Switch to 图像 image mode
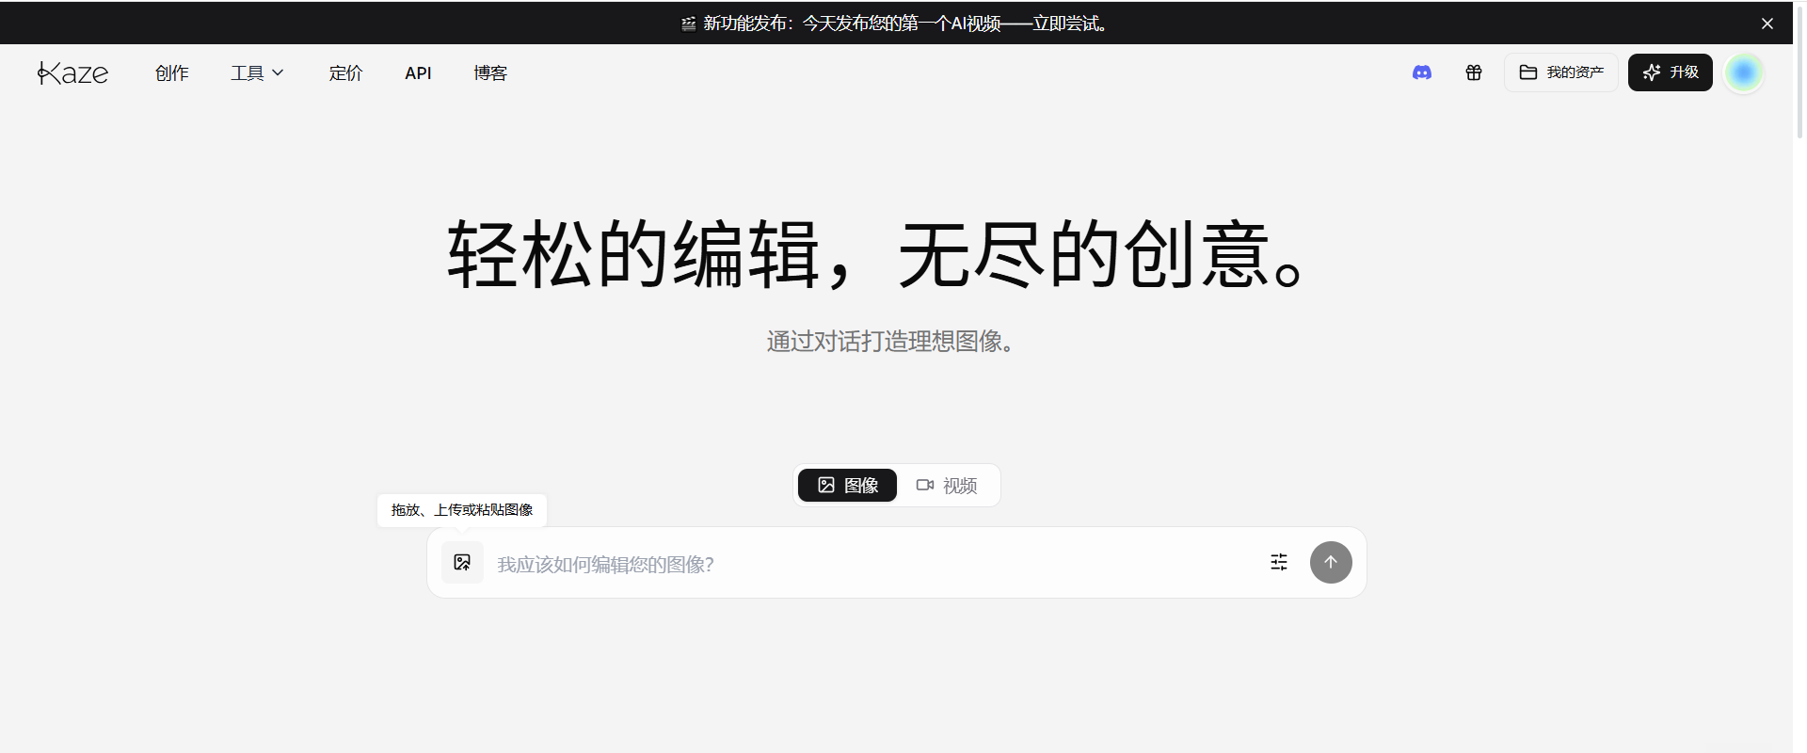The image size is (1807, 753). pos(847,485)
